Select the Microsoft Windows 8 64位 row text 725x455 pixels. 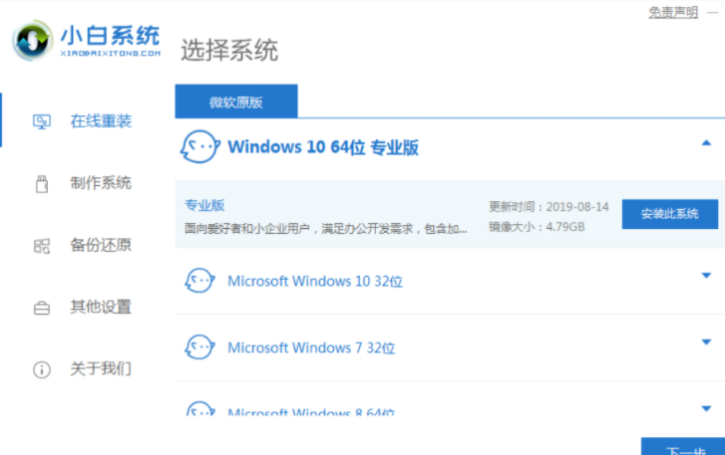pos(311,411)
